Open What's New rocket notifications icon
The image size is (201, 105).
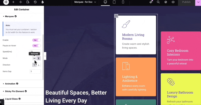point(151,2)
